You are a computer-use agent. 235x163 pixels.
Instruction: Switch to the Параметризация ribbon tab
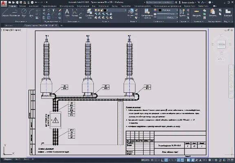pos(49,6)
